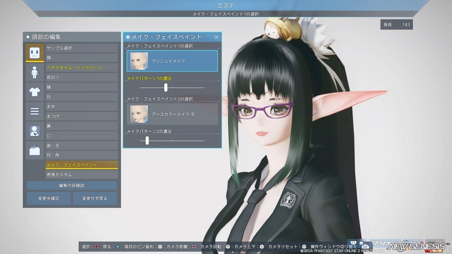
Task: Click the カメラリセット button hint icon
Action: click(304, 246)
